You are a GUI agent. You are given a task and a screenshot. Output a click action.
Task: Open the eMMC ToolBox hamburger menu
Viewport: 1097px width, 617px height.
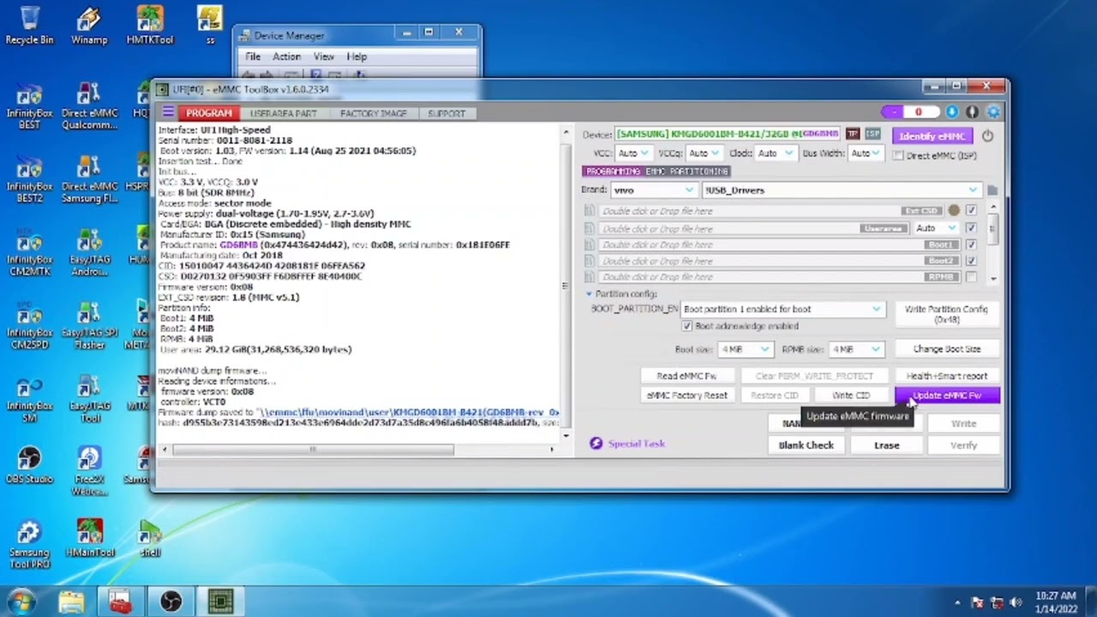point(168,112)
